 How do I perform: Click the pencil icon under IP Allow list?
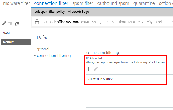click(96, 69)
